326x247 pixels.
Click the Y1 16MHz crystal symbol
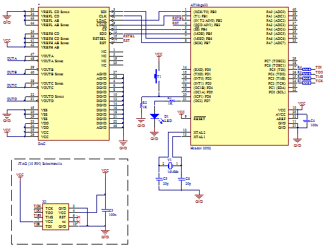(170, 165)
